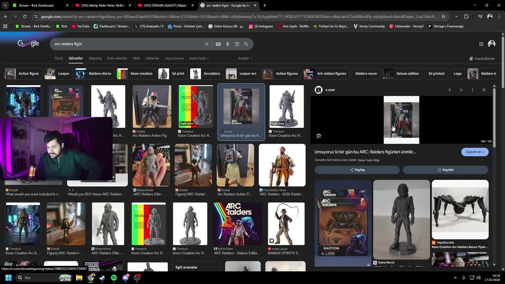Select the Raiders recon filter chip
Viewport: 505px width, 284px height.
coord(366,74)
